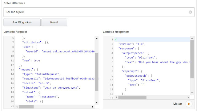Click the Lambda Request scroll right arrow
This screenshot has height=111, width=197.
[x=93, y=107]
